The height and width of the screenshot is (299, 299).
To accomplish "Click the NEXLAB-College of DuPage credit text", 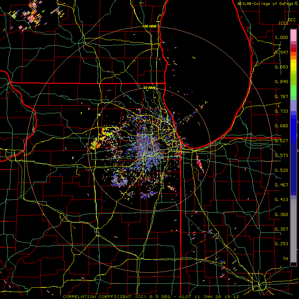I will (265, 4).
